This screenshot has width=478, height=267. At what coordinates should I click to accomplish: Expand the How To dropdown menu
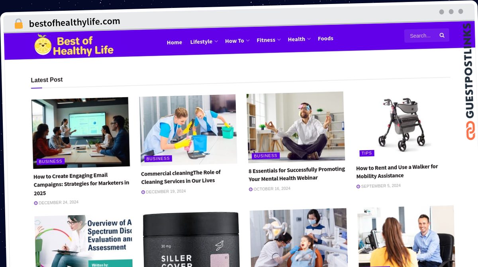pos(237,41)
